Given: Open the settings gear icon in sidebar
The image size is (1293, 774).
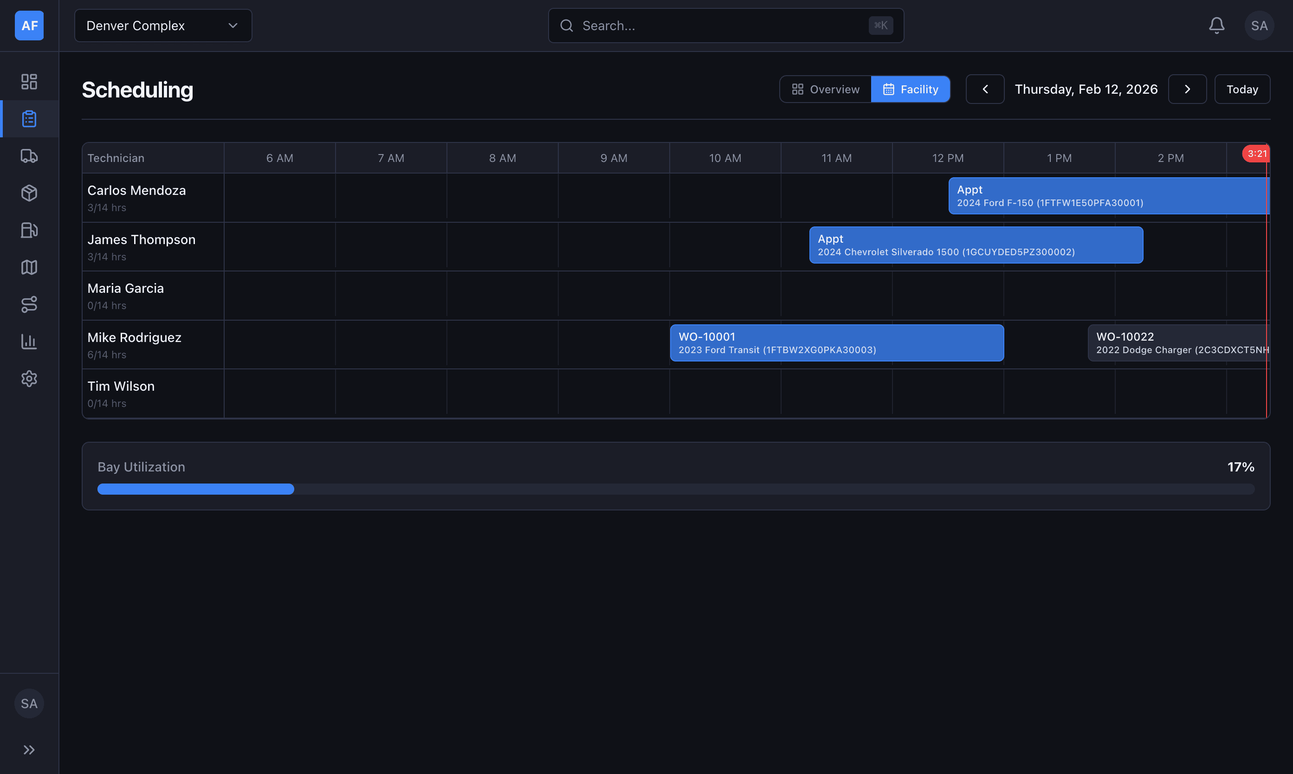Looking at the screenshot, I should click(29, 379).
